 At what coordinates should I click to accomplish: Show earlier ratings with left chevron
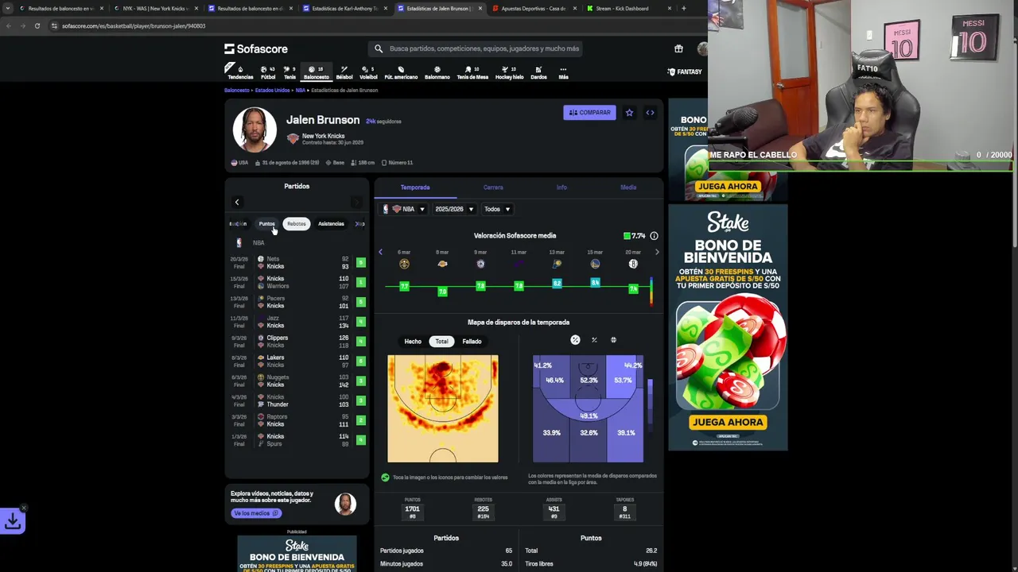point(380,252)
